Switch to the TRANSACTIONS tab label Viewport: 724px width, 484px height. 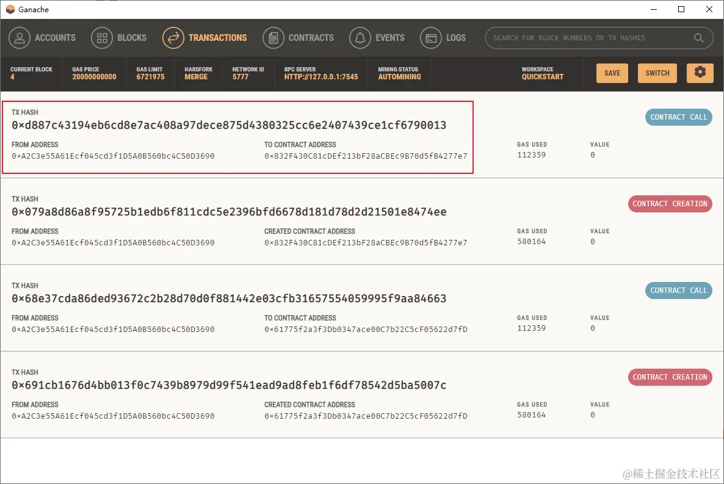(217, 38)
